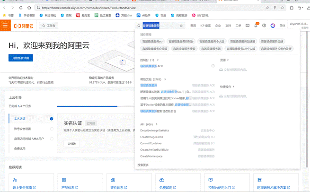Launch Cloud Shell terminal icon
Image resolution: width=310 pixels, height=192 pixels.
(x=248, y=26)
